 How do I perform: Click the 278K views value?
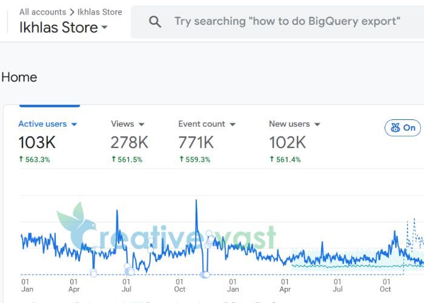[x=130, y=142]
